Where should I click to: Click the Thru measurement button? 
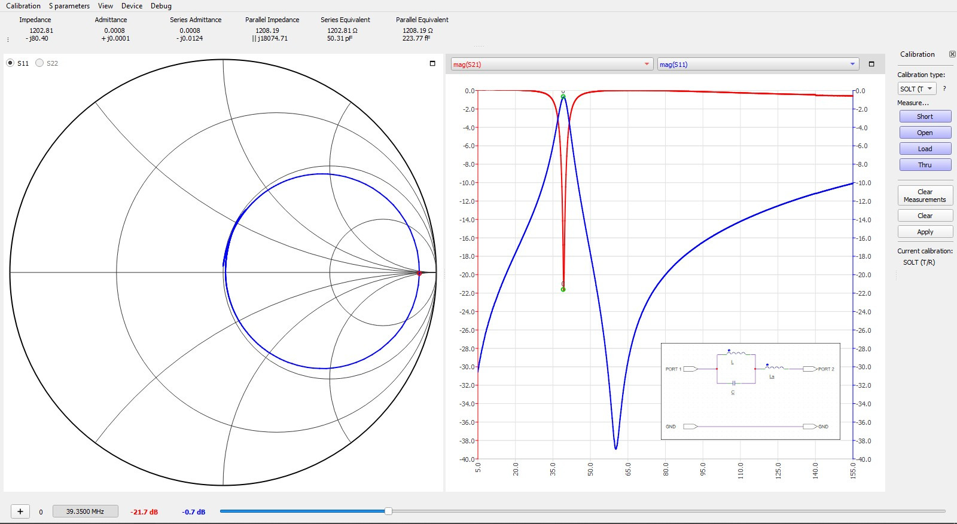pyautogui.click(x=925, y=165)
